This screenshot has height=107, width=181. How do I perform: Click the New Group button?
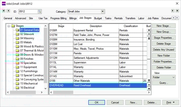[x=164, y=32]
